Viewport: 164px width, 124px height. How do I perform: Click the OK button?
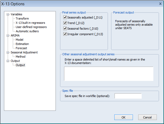123,117
